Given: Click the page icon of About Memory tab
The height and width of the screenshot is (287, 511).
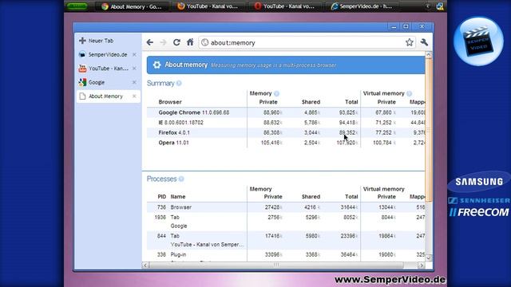Looking at the screenshot, I should click(82, 96).
